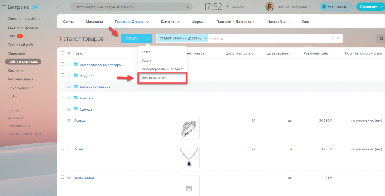Click the magnifier icon in top search bar
The image size is (385, 196).
[187, 7]
